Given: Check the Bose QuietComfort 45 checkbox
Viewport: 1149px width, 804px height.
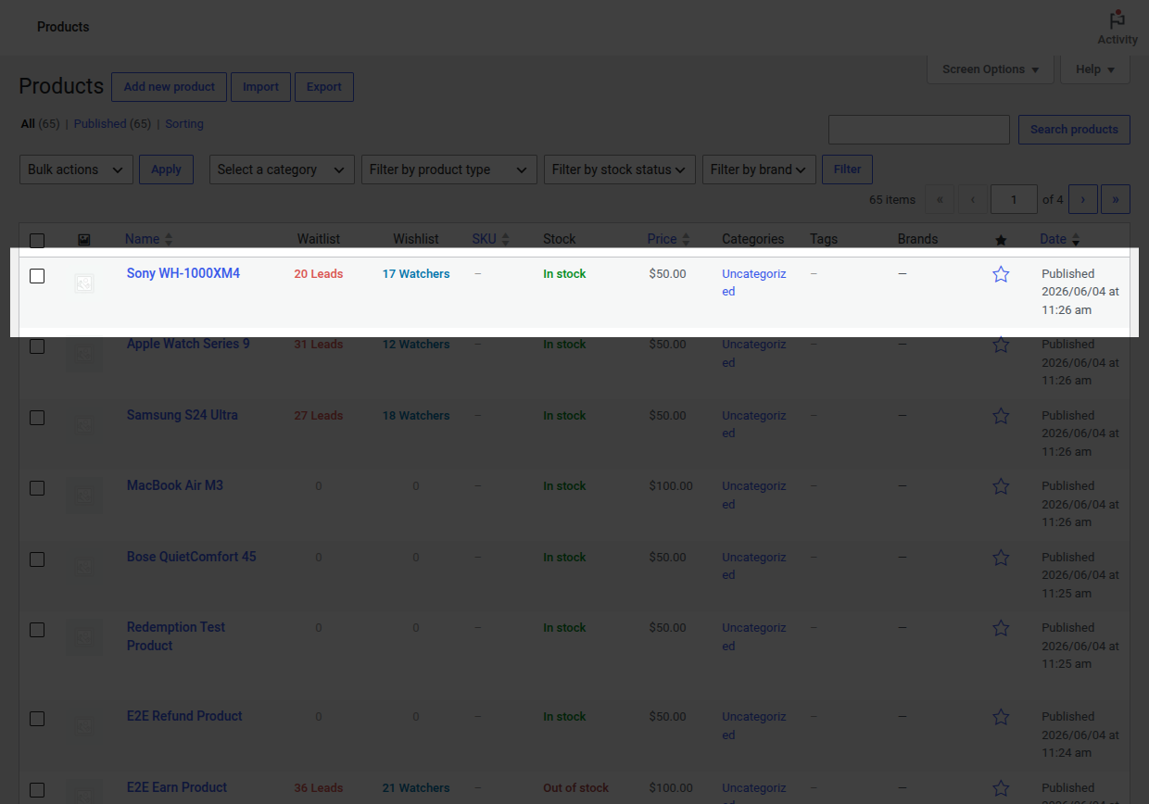Looking at the screenshot, I should tap(37, 559).
